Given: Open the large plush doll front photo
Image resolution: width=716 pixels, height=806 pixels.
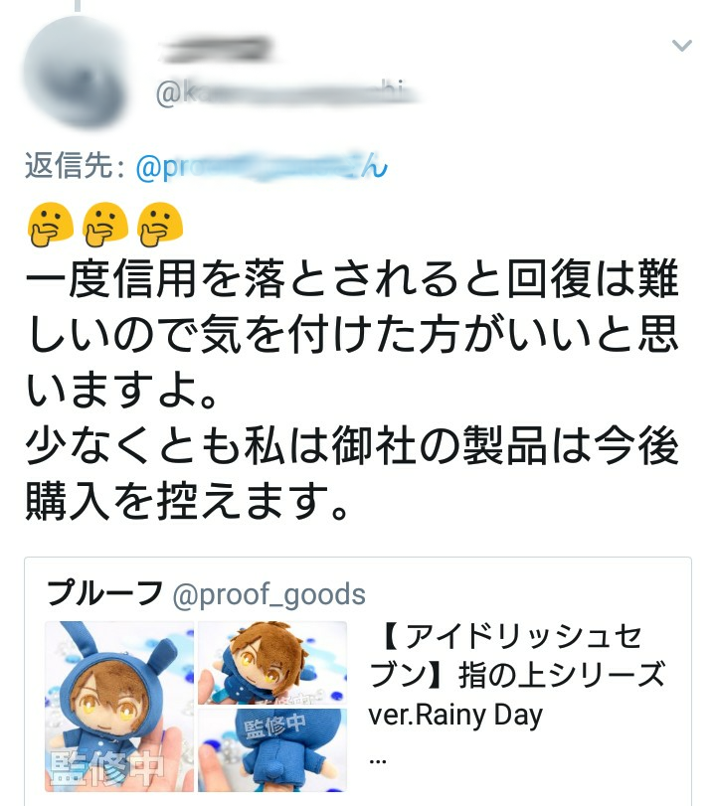Looking at the screenshot, I should 119,707.
